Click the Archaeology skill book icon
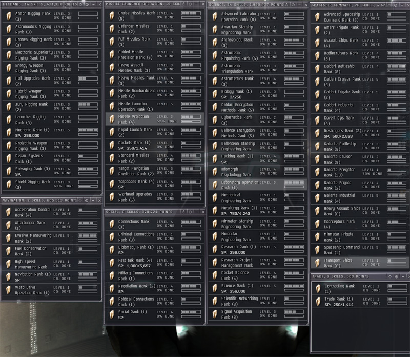410x357 pixels. coord(215,42)
